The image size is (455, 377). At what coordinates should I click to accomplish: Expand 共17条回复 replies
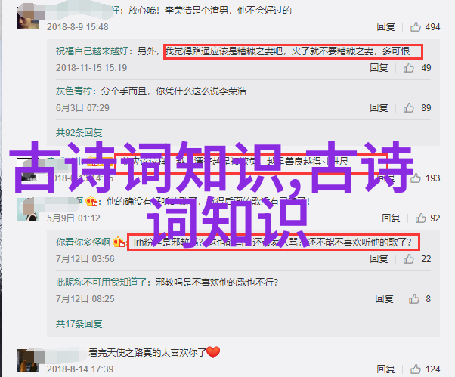[79, 323]
